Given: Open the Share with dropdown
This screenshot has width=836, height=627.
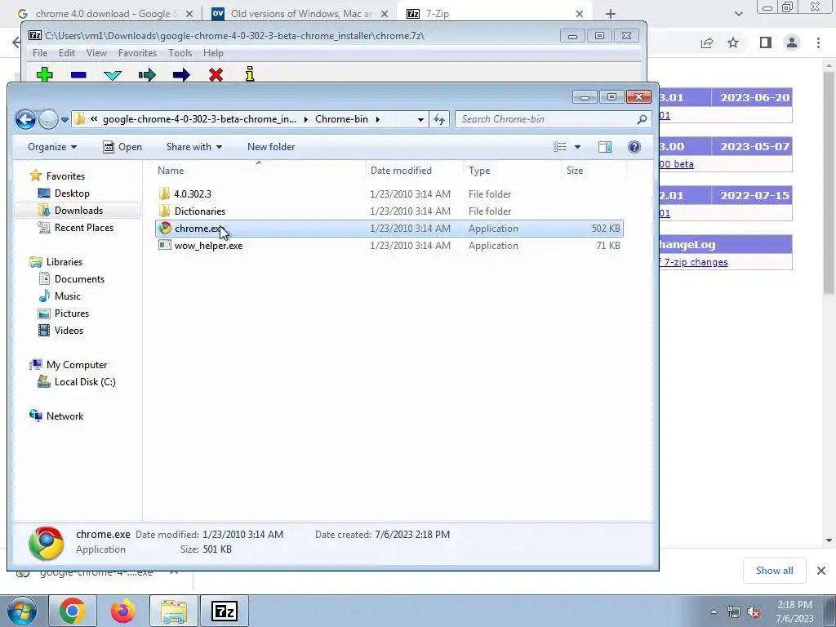Looking at the screenshot, I should 194,147.
